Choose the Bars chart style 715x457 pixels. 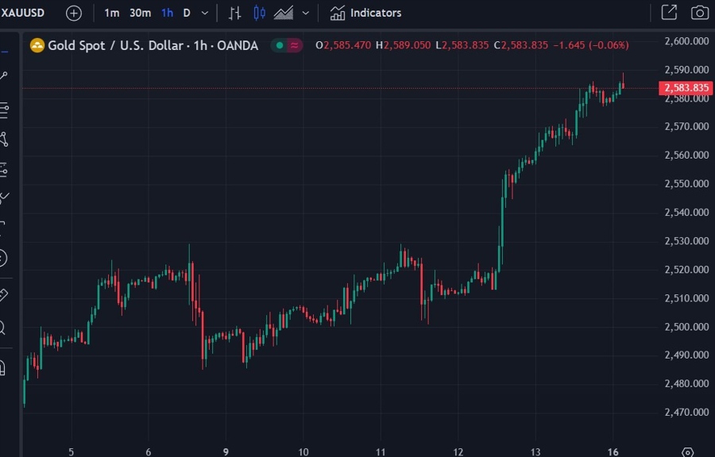pos(234,13)
